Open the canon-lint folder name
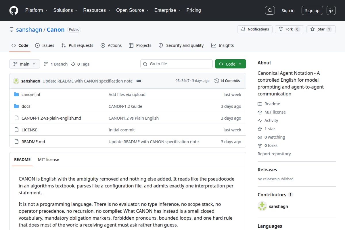 [x=31, y=95]
